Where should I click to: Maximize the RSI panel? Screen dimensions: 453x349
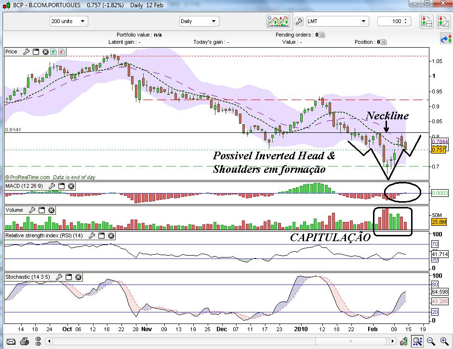[101, 235]
